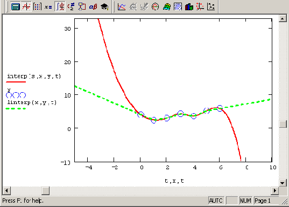This screenshot has width=289, height=207.
Task: Click the horizontal scrollbar right arrow
Action: click(x=275, y=190)
